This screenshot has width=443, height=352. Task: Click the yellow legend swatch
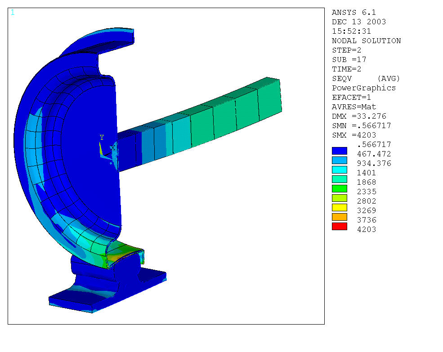339,207
